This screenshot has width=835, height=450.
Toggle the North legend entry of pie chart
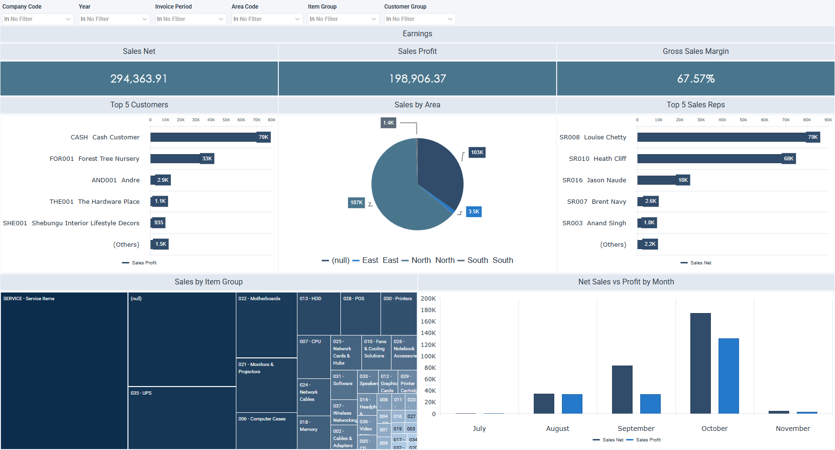428,260
